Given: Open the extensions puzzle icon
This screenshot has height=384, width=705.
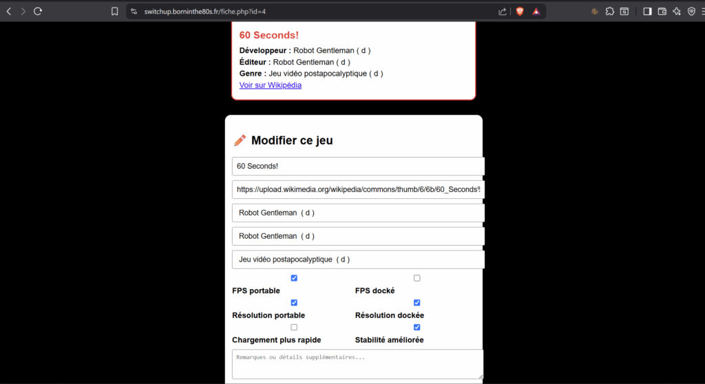Looking at the screenshot, I should [610, 12].
